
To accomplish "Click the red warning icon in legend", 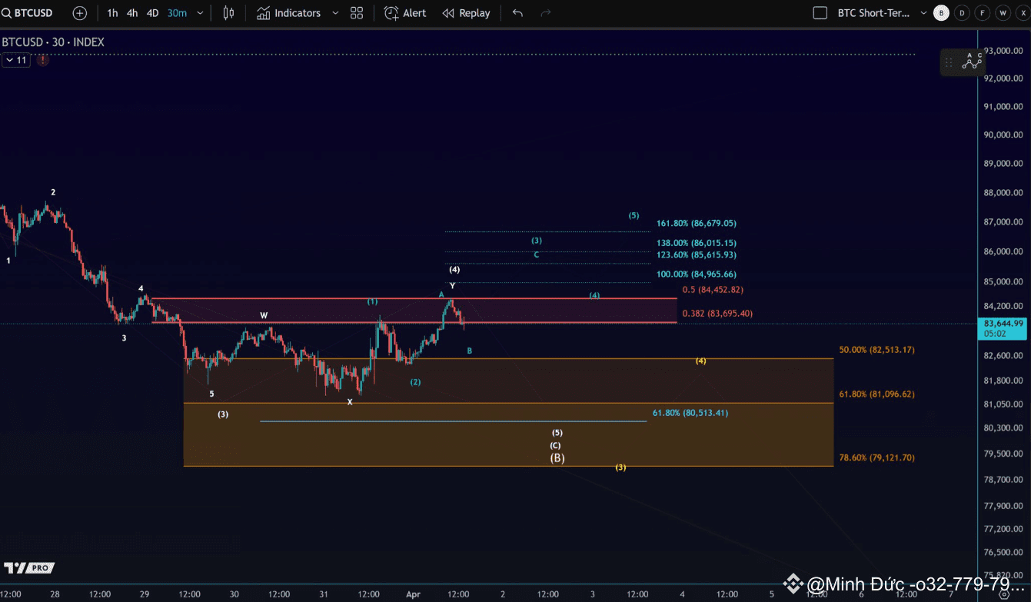I will point(43,60).
